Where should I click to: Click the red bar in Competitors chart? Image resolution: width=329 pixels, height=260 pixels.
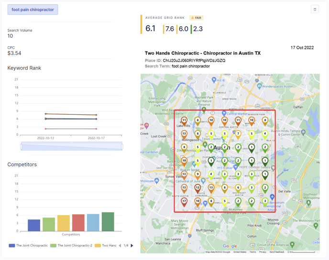pyautogui.click(x=78, y=223)
